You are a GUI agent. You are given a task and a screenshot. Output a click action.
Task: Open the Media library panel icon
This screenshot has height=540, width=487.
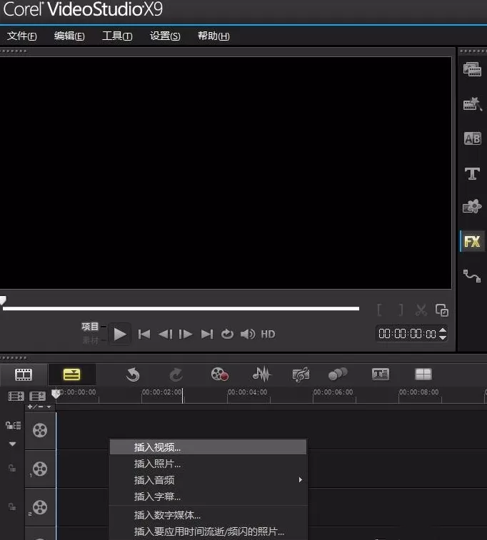click(472, 69)
